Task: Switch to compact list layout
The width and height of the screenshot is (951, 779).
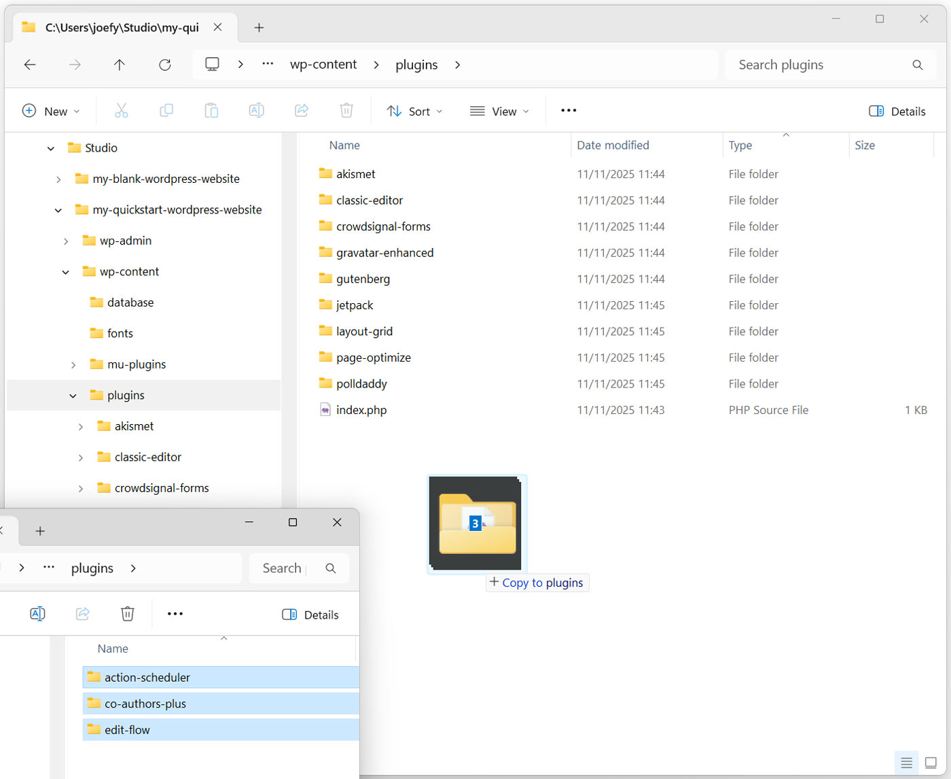Action: [x=906, y=762]
